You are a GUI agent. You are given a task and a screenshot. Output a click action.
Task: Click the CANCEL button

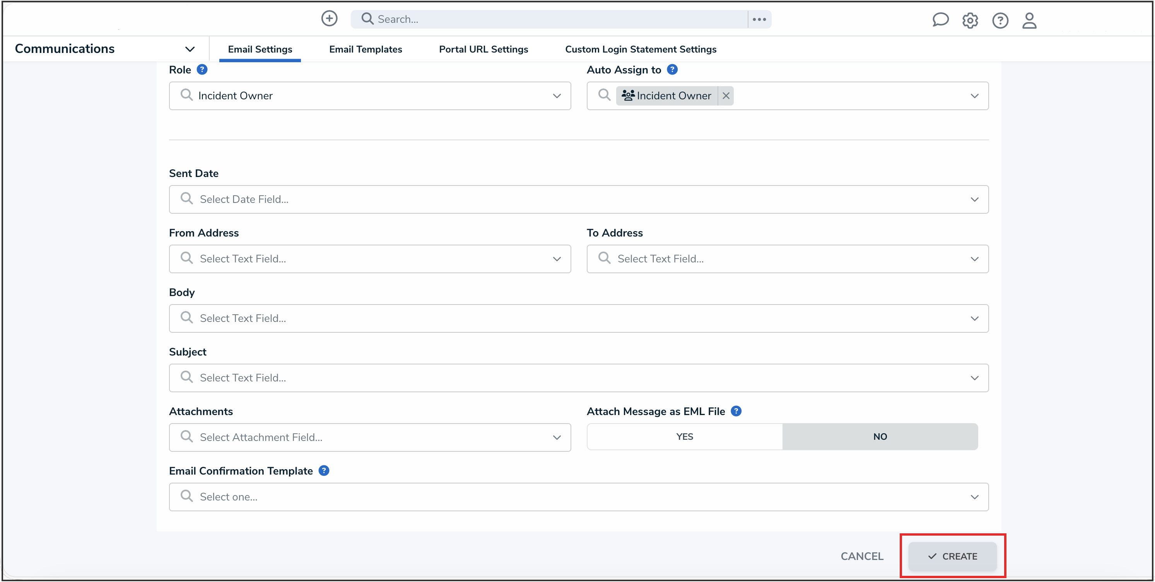pos(862,556)
